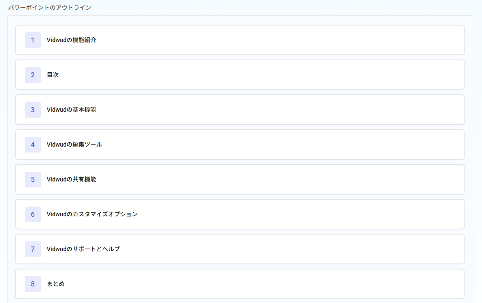
Task: Edit the Vidwudの編集ツール title
Action: [x=74, y=144]
